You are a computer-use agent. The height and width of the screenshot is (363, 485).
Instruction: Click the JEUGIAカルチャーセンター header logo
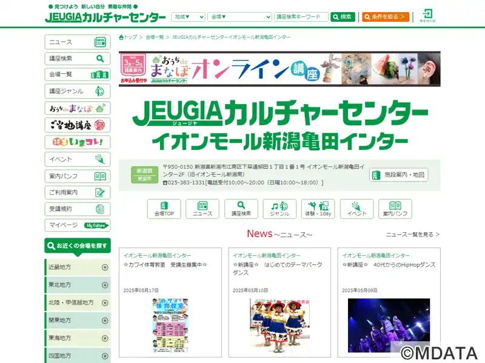105,17
